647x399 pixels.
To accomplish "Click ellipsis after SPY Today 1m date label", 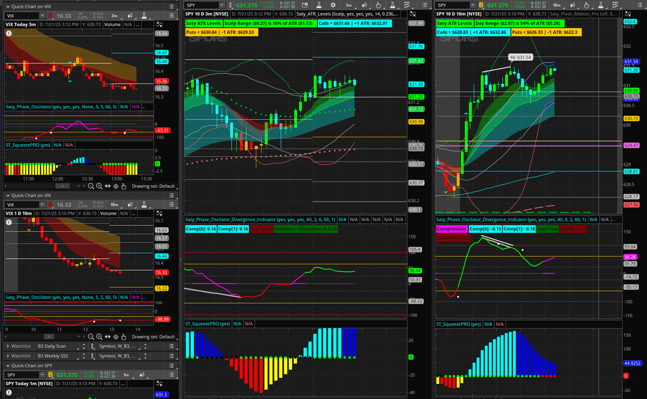I will click(122, 384).
